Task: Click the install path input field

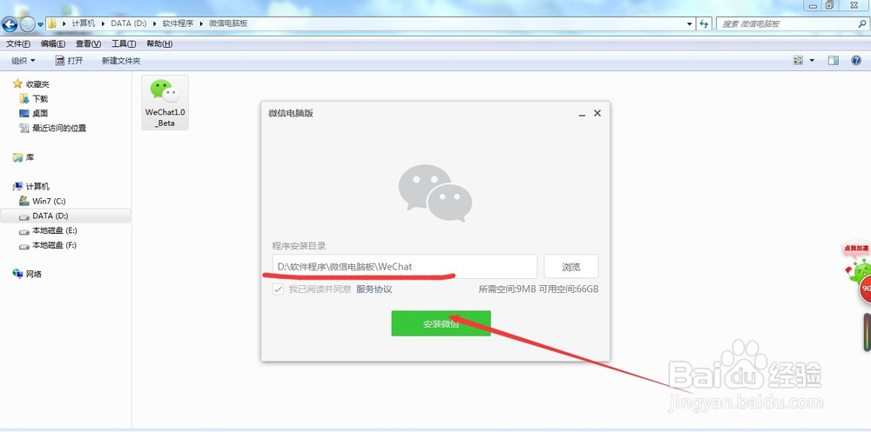Action: (404, 266)
